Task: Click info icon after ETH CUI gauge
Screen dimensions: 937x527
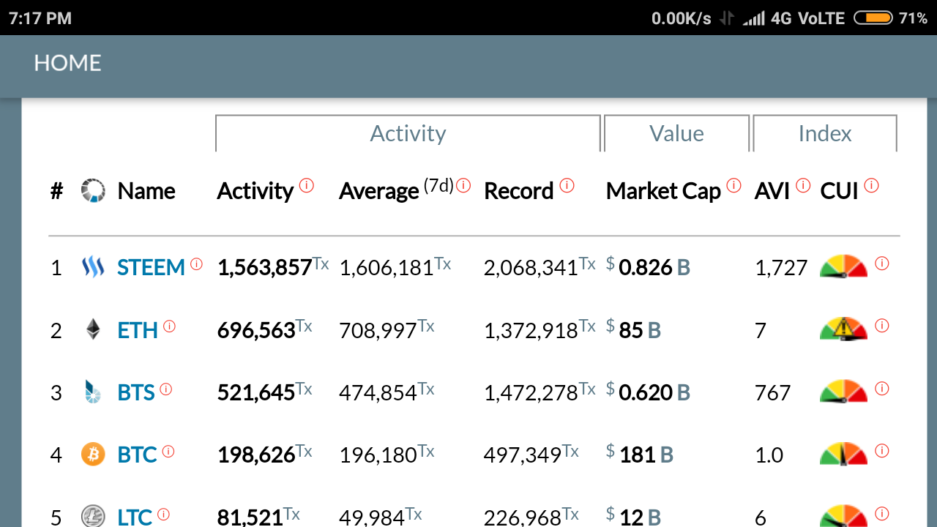Action: (x=882, y=326)
